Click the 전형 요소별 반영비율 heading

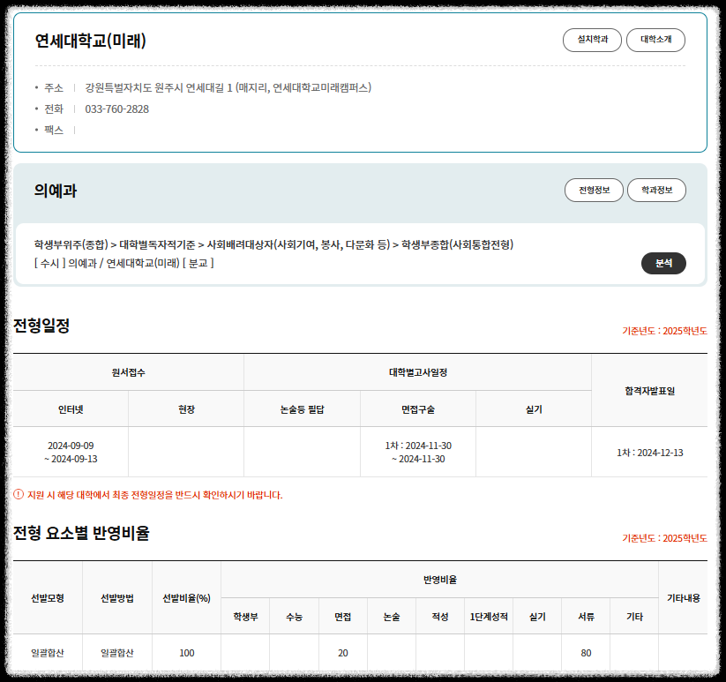pyautogui.click(x=81, y=533)
